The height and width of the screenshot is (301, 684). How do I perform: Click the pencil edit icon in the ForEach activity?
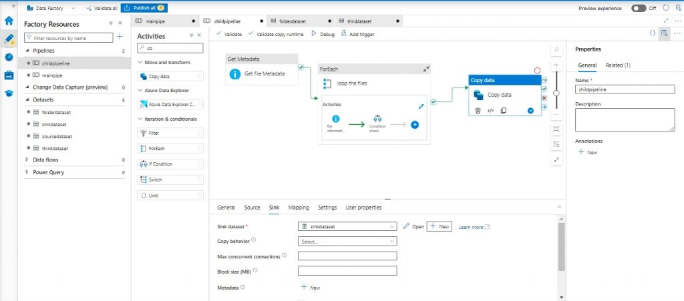point(421,105)
